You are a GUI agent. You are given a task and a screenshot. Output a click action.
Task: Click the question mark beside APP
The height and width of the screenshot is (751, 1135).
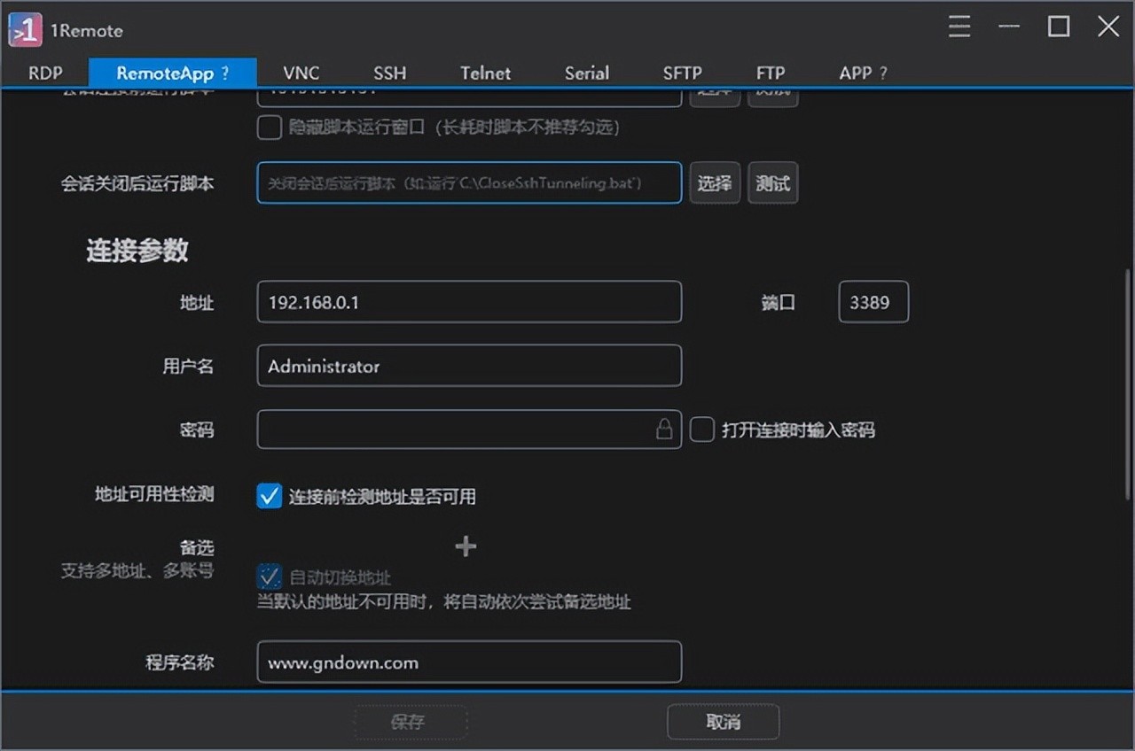coord(883,73)
